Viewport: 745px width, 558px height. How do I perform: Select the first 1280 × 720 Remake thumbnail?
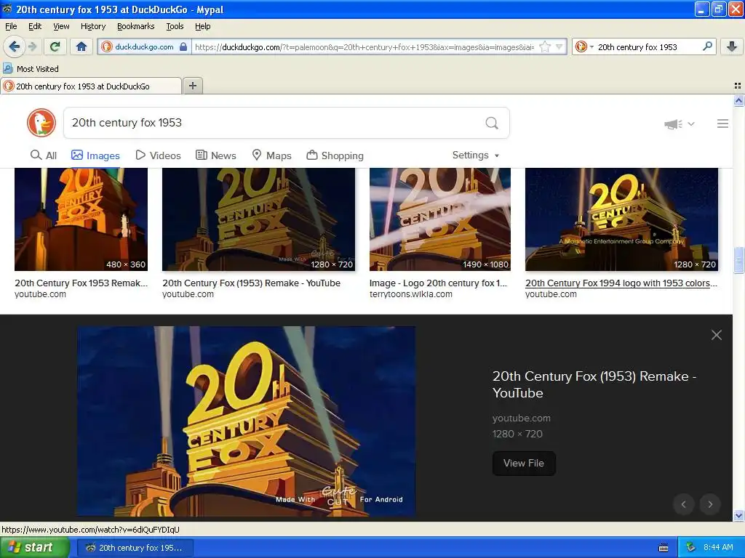click(x=258, y=219)
